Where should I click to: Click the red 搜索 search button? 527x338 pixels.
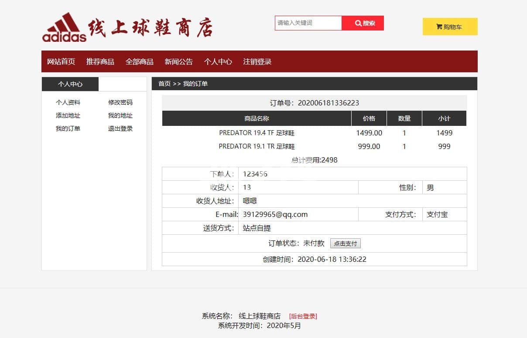[363, 23]
